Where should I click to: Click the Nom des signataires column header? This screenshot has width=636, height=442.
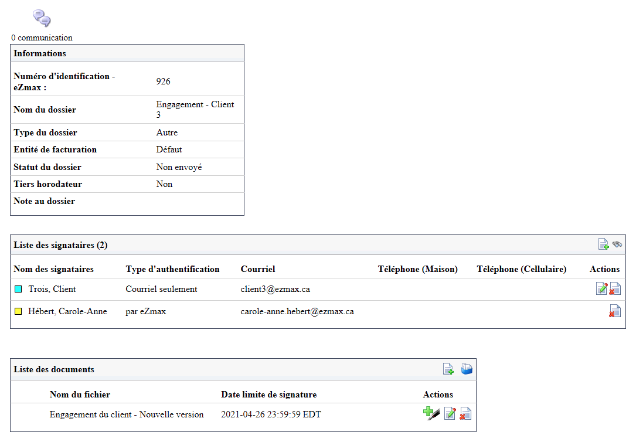pos(53,269)
